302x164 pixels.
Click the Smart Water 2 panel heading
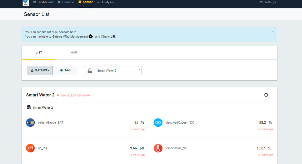(40, 95)
